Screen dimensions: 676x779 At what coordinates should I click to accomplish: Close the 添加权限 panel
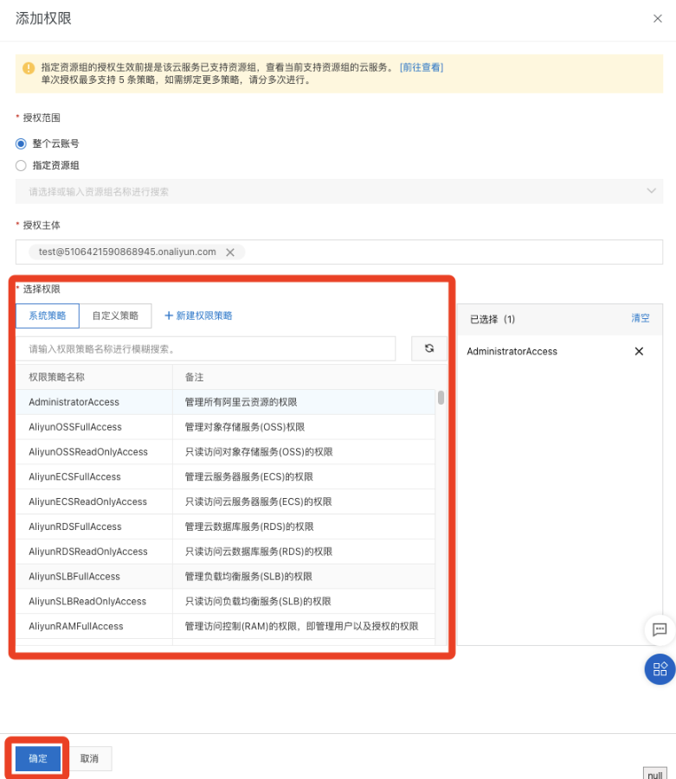pos(657,19)
